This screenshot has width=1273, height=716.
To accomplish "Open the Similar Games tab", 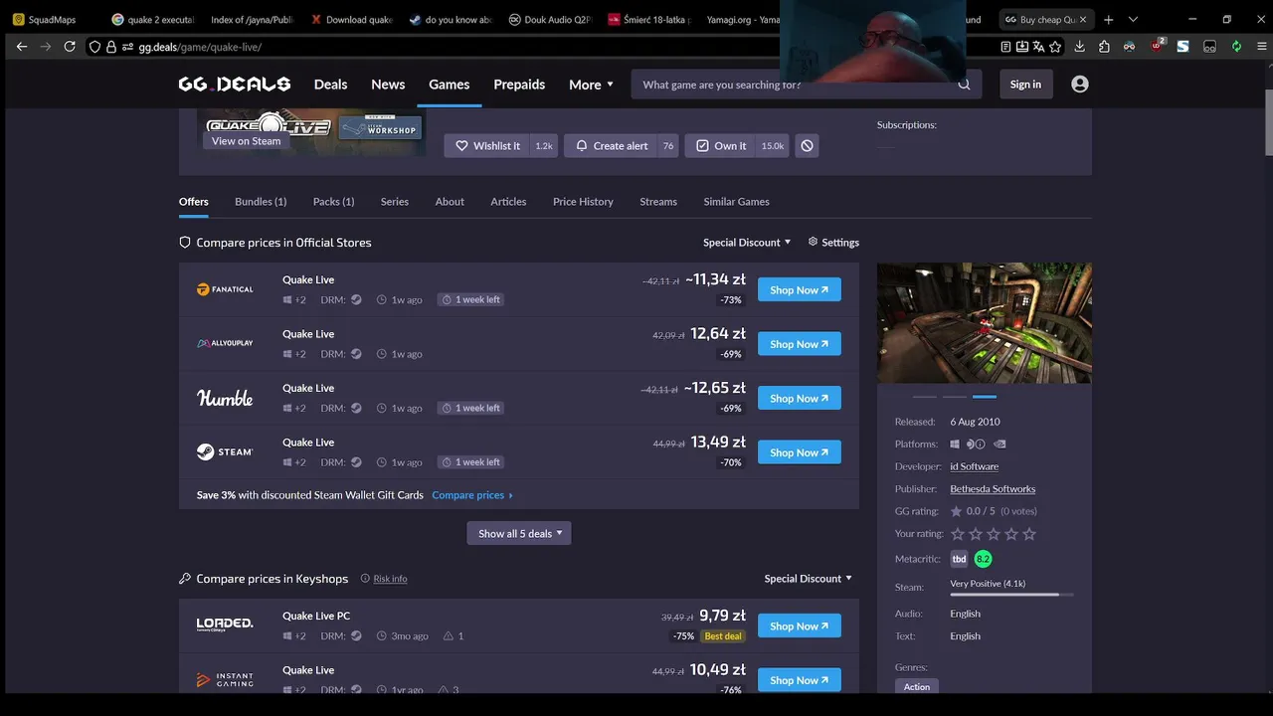I will point(736,202).
